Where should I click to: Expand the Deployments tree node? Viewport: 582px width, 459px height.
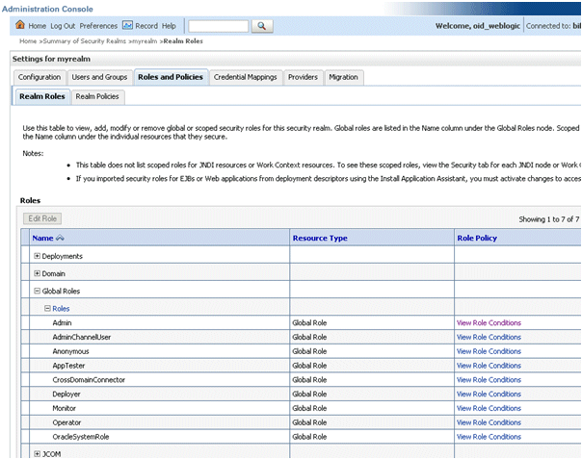[x=38, y=256]
